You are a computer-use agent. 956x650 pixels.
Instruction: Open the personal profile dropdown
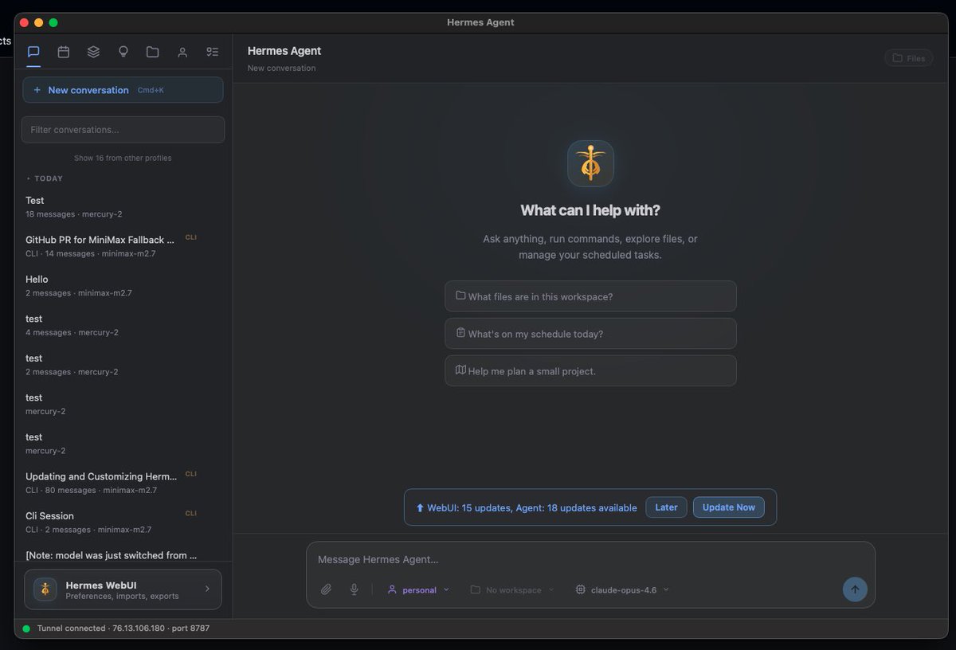(x=418, y=590)
